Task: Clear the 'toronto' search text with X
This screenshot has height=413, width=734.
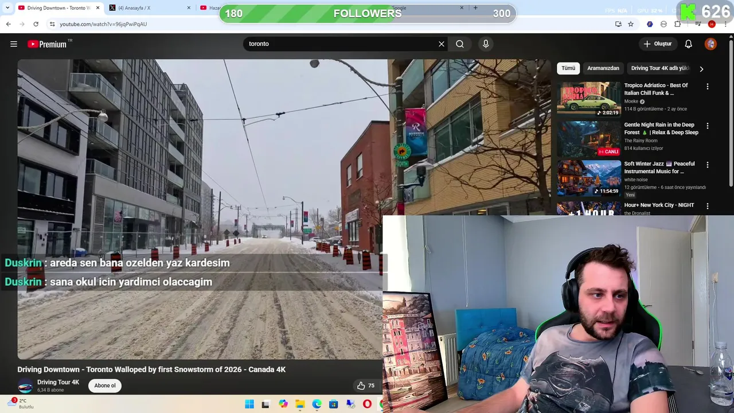Action: [x=442, y=44]
